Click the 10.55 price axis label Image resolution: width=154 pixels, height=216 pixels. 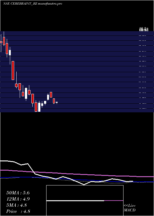pos(144,29)
